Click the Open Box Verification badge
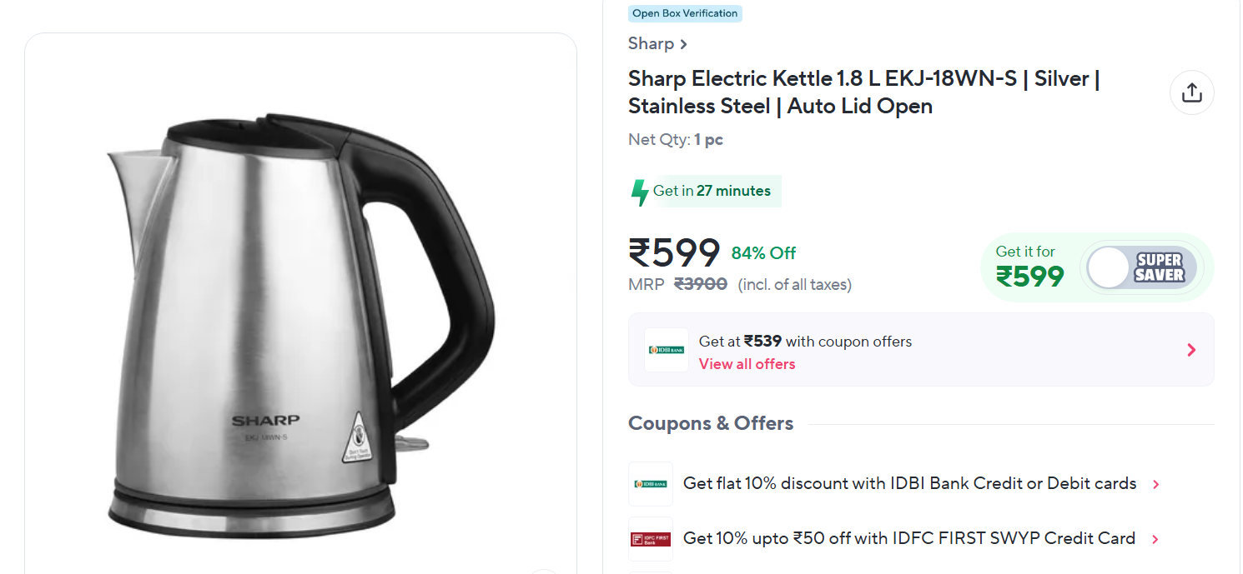 click(685, 13)
